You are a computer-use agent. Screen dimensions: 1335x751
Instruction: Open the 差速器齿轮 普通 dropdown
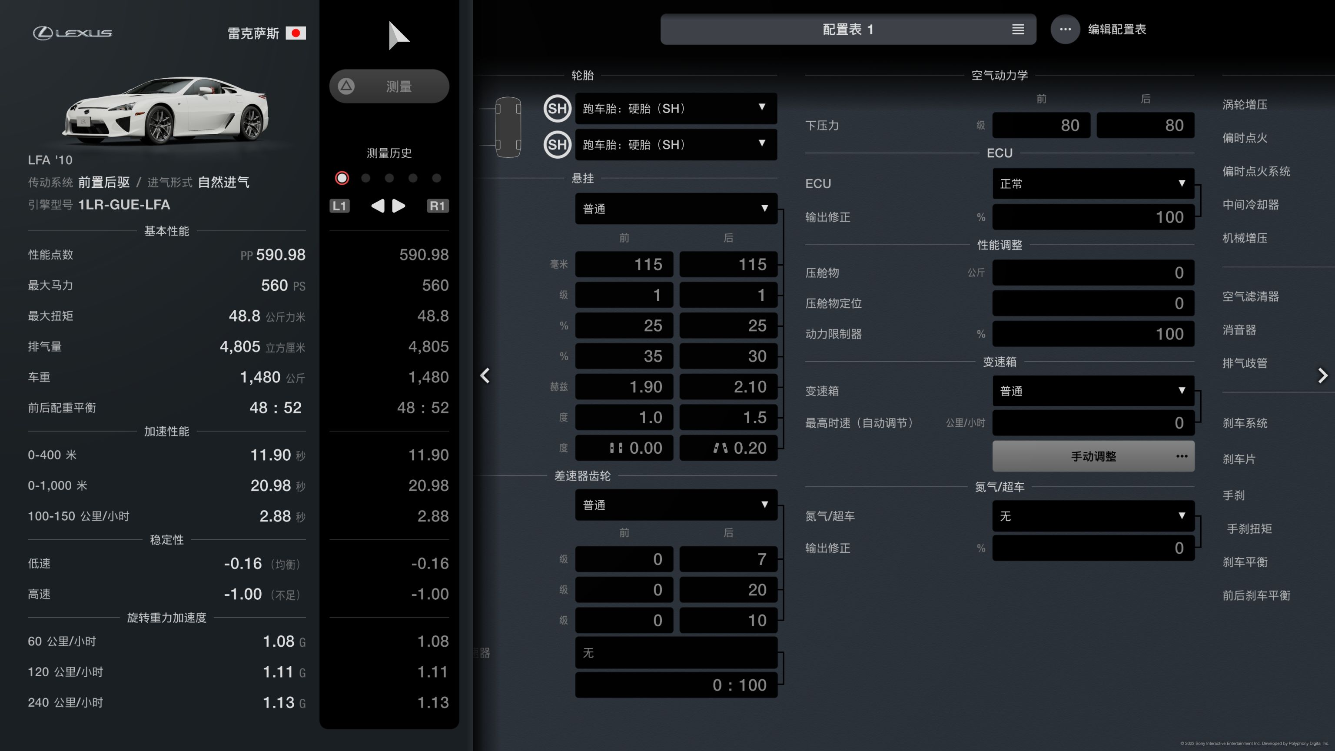676,505
